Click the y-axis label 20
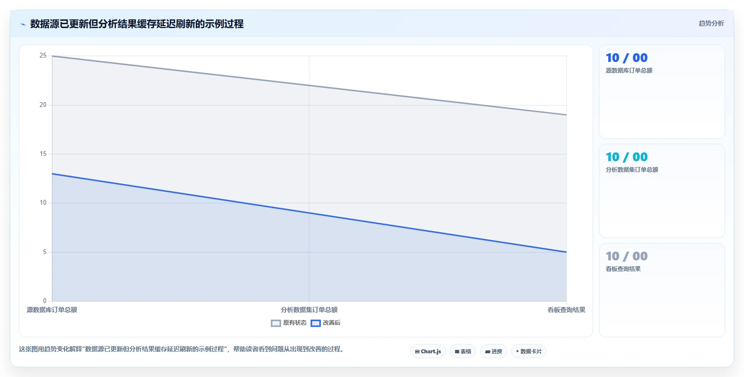Screen dimensions: 744x377 [x=43, y=105]
